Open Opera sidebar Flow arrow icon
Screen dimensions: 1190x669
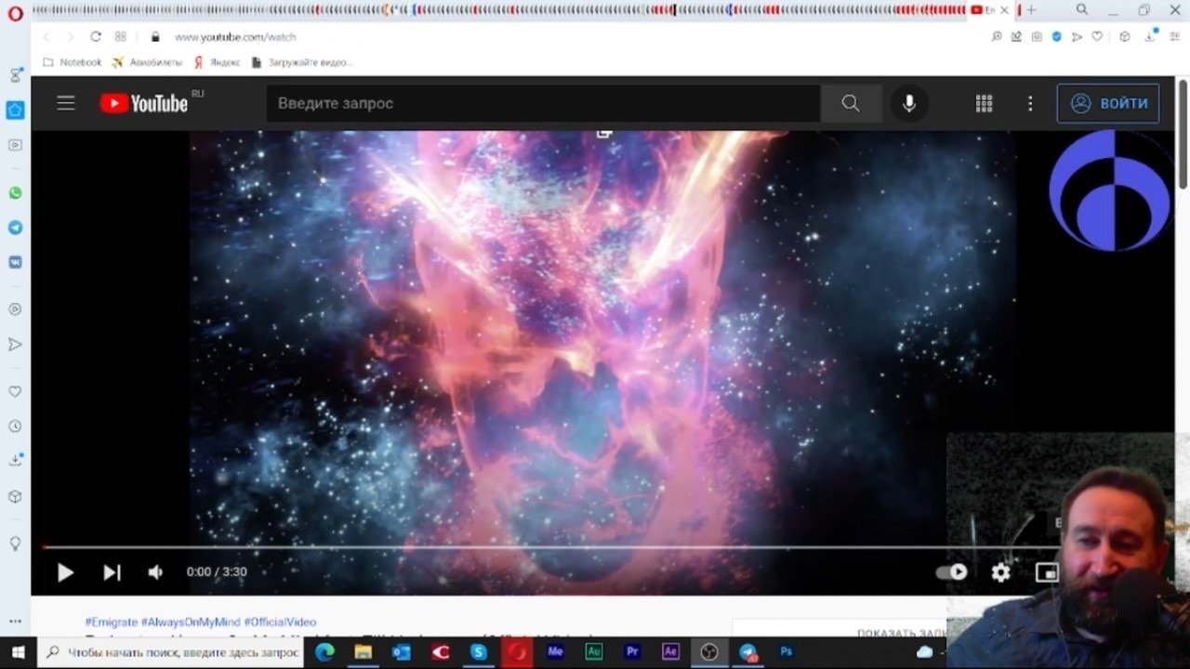(15, 345)
